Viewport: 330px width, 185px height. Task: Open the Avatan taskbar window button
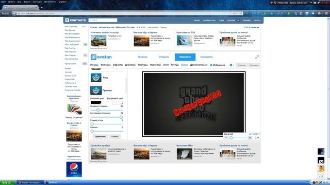30,182
